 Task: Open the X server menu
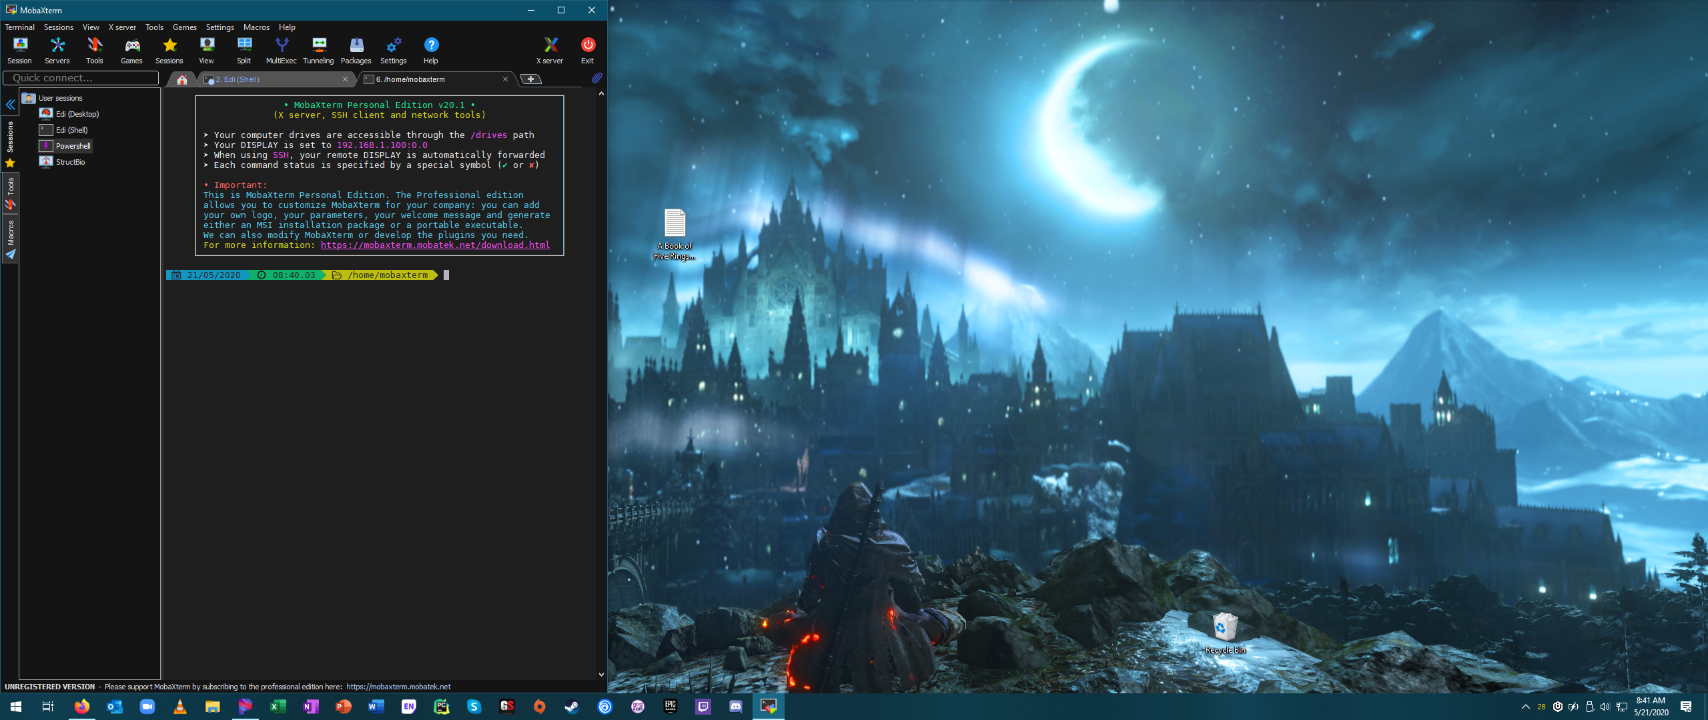122,27
